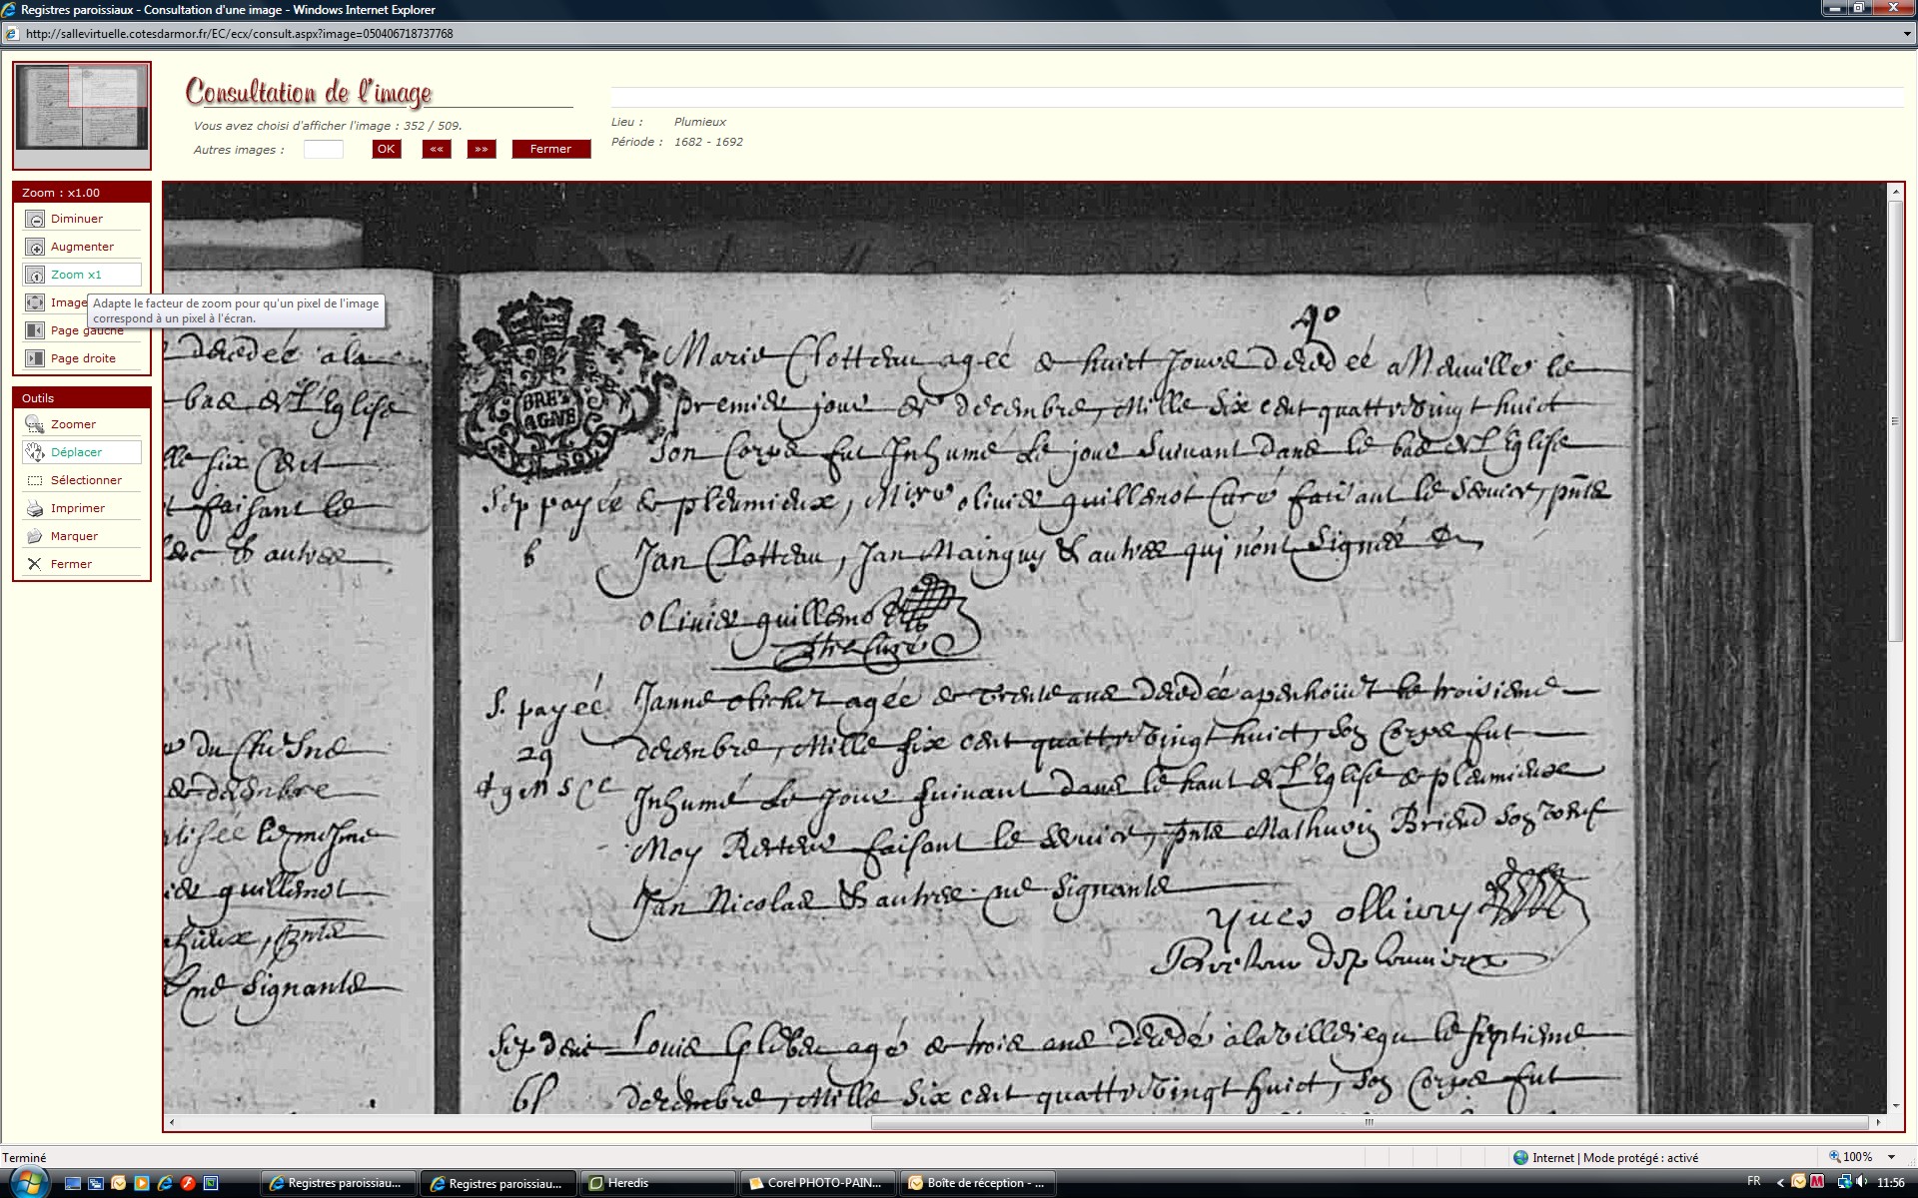Image resolution: width=1918 pixels, height=1198 pixels.
Task: Choose the Déplacer hand tool
Action: [x=35, y=452]
